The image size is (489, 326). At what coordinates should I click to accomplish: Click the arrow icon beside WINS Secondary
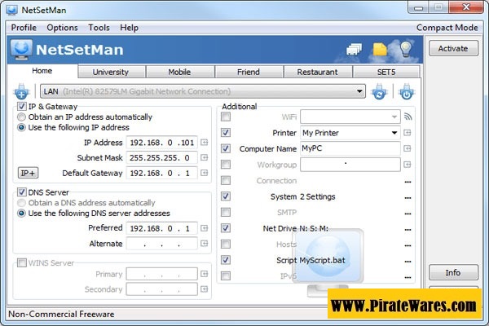[x=205, y=289]
